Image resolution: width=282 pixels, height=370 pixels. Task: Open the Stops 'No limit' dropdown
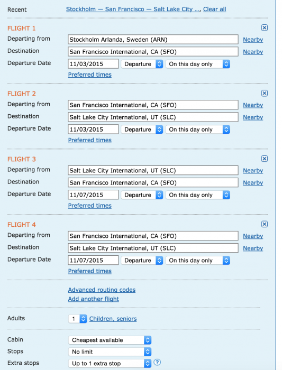click(110, 351)
